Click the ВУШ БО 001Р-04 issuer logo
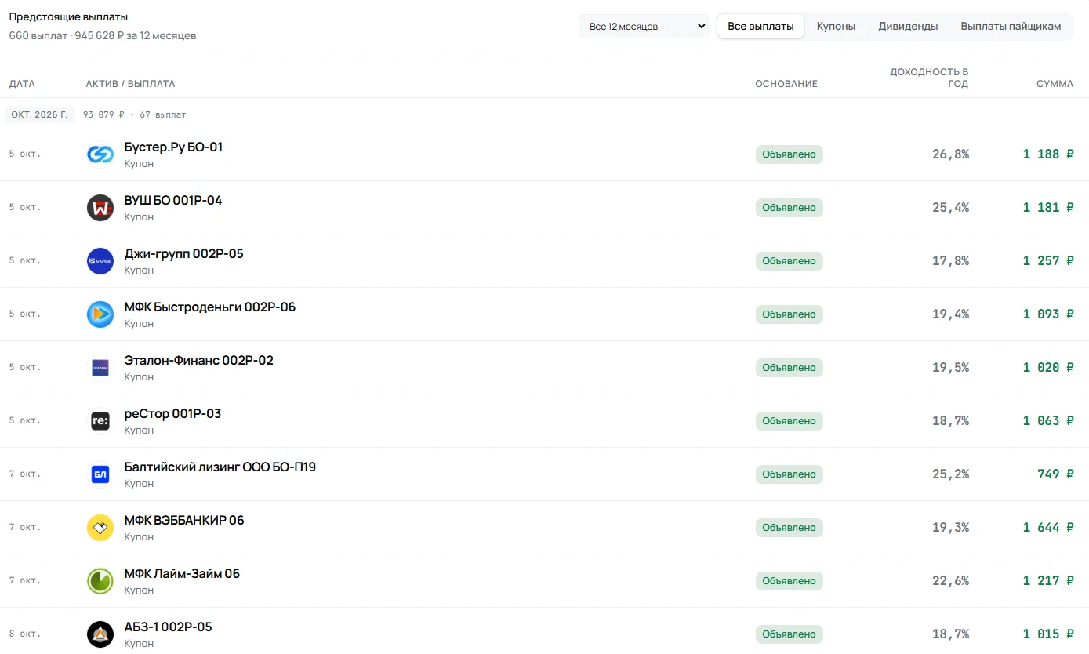Image resolution: width=1089 pixels, height=654 pixels. click(x=100, y=208)
